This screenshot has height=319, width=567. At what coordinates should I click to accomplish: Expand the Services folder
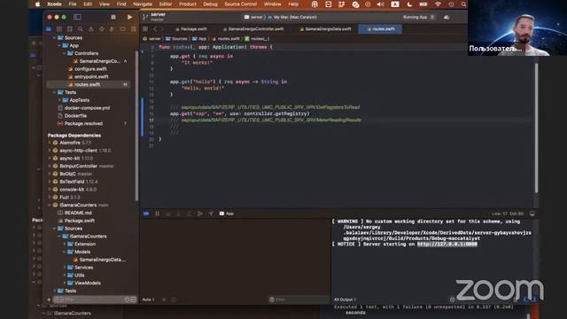[65, 268]
